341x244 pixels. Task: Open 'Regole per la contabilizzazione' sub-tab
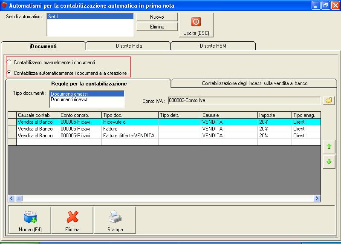(89, 83)
